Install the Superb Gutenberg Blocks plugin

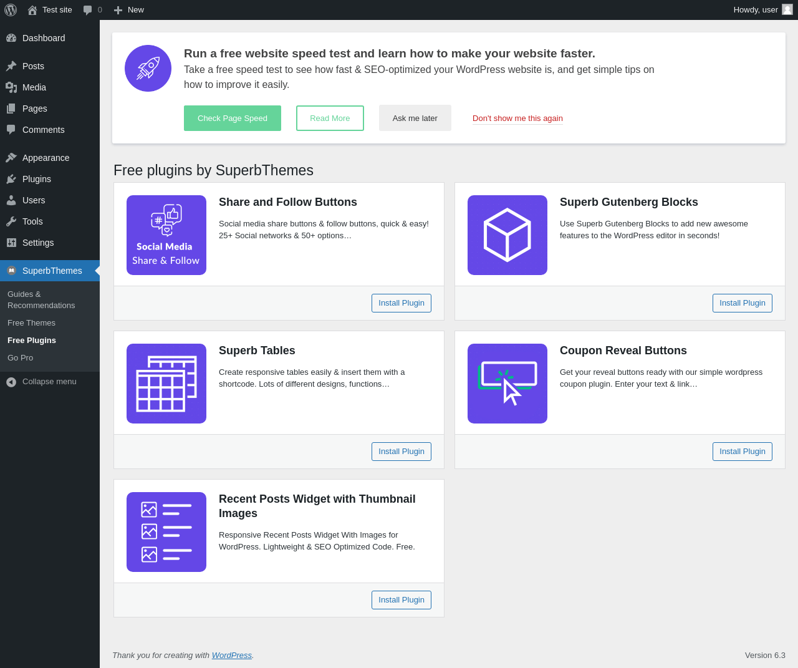click(743, 303)
